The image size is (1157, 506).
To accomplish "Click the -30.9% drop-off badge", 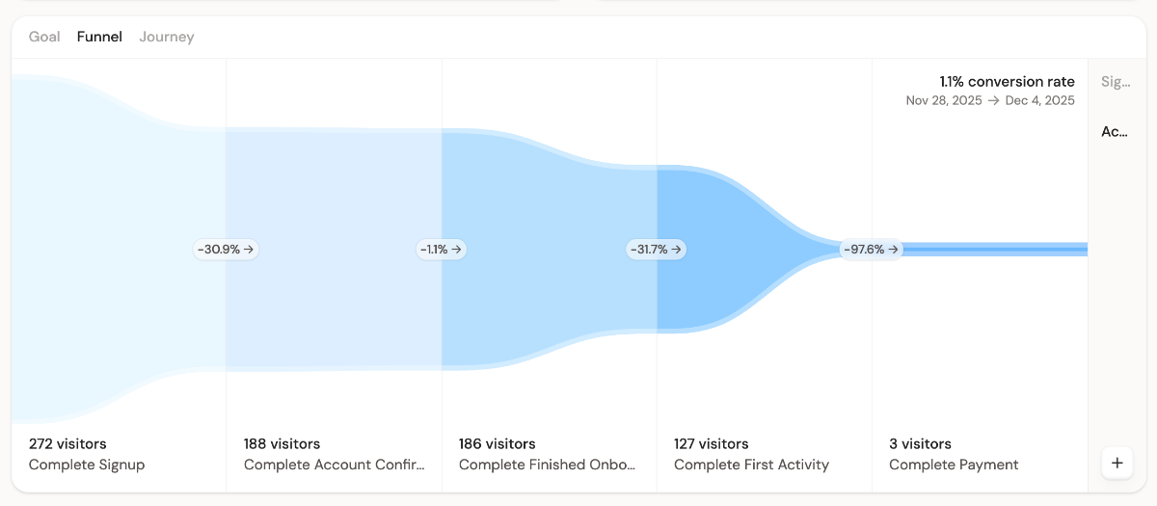I will 226,249.
